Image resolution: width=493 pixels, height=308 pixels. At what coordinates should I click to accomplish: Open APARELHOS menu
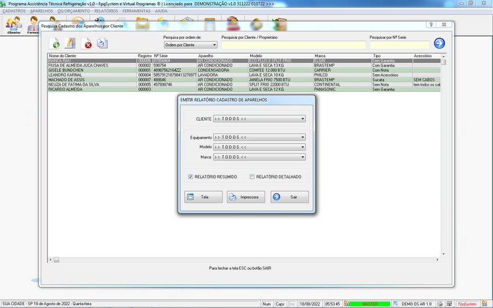click(41, 11)
